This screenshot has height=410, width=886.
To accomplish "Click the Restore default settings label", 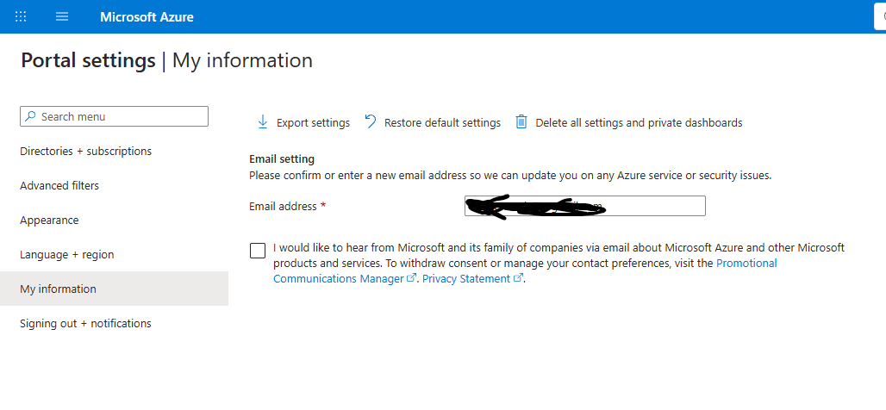I will pos(442,122).
